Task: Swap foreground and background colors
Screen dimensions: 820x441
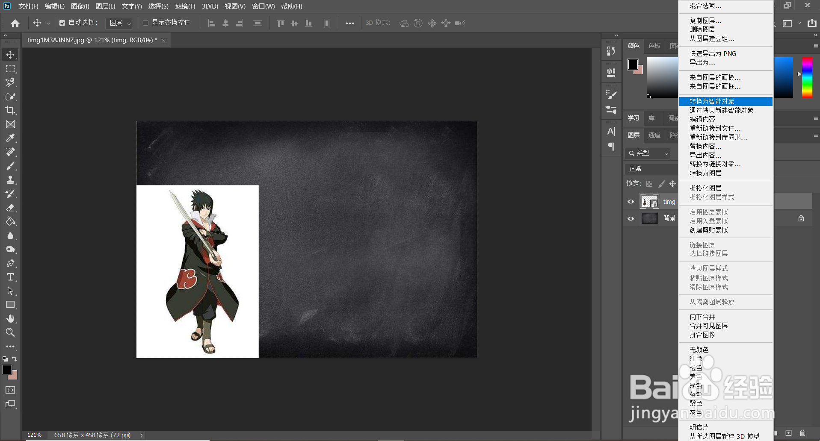Action: (x=15, y=359)
